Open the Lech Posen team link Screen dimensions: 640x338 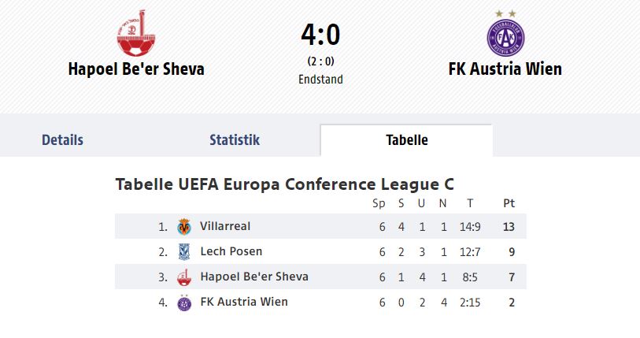pyautogui.click(x=231, y=251)
